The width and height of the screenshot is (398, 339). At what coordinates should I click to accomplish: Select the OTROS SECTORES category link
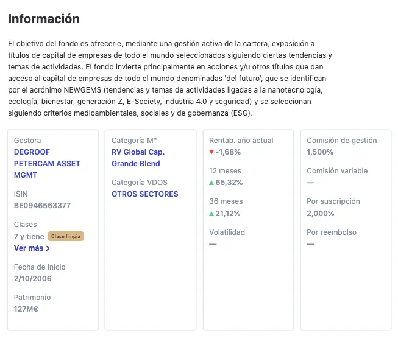[x=144, y=194]
